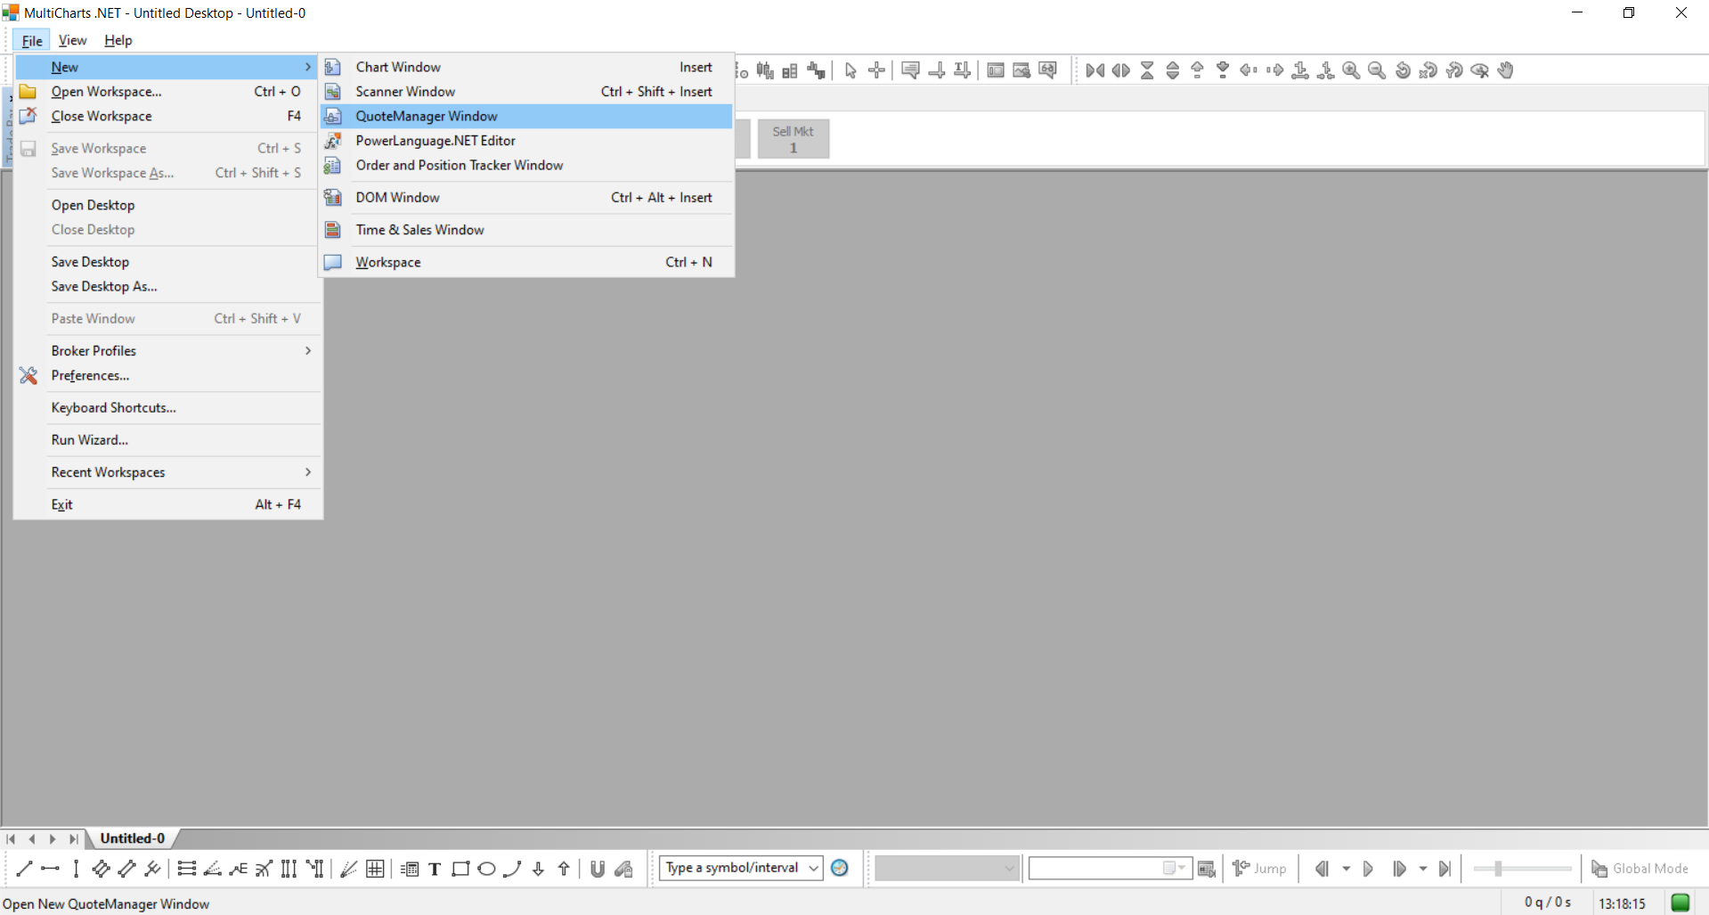The height and width of the screenshot is (915, 1709).
Task: Click Exit in File menu
Action: [x=167, y=504]
